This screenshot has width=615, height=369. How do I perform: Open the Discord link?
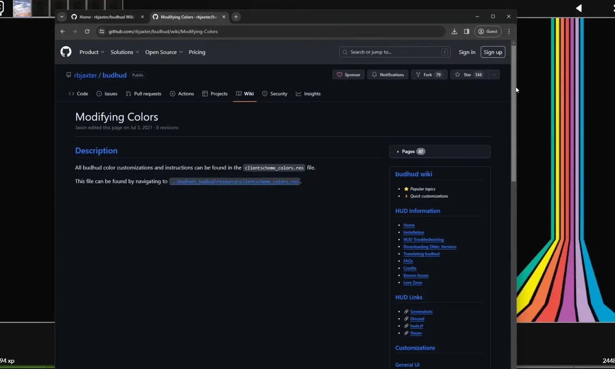click(417, 319)
